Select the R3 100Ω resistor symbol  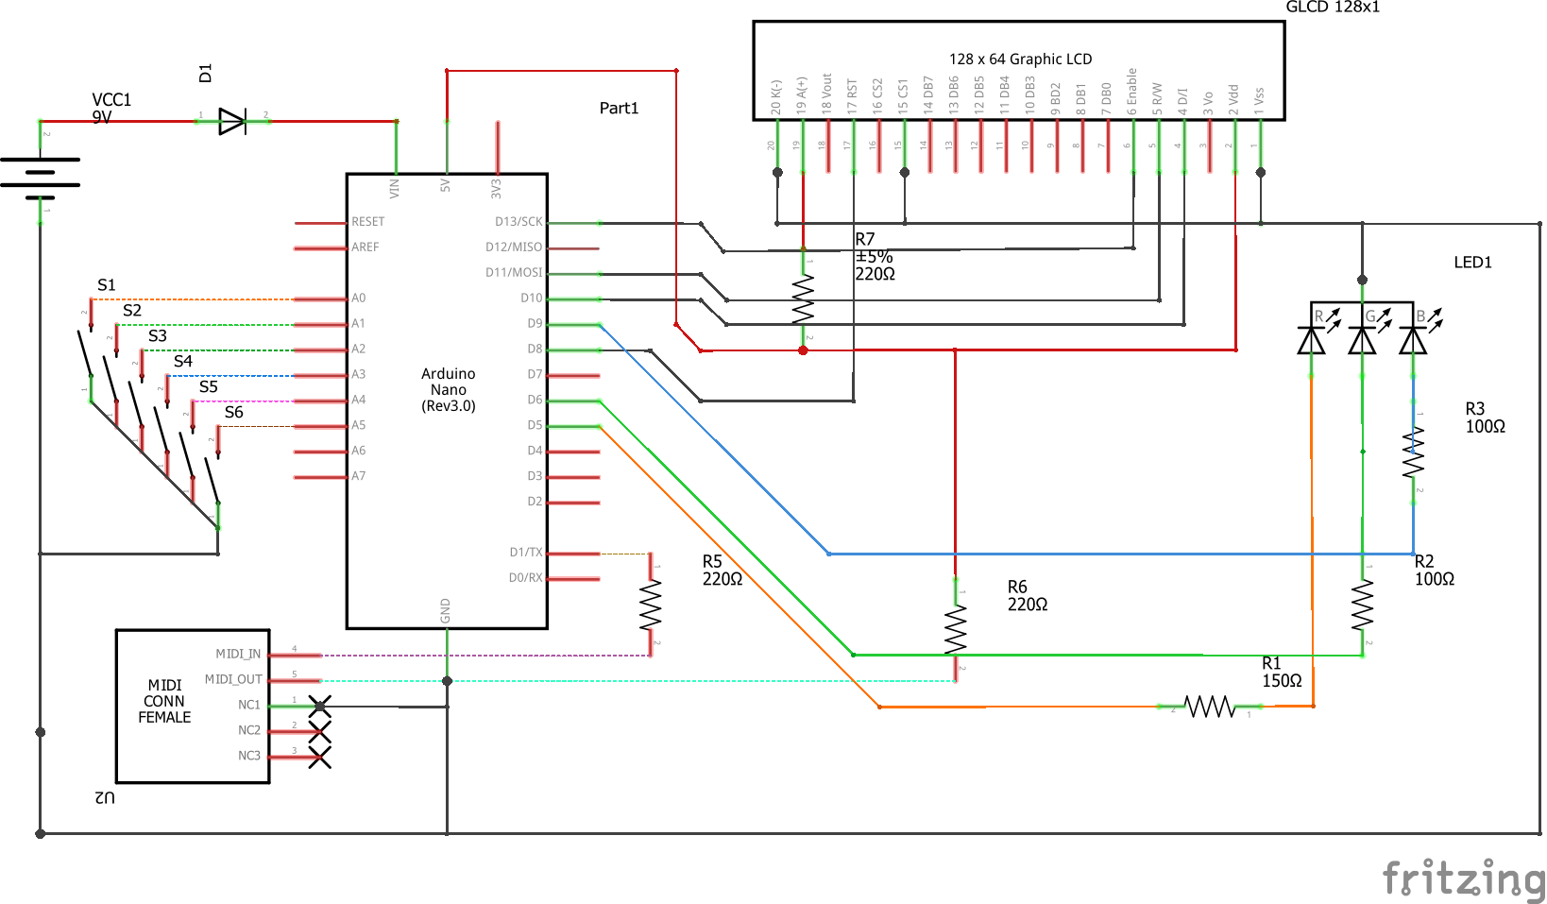click(x=1413, y=452)
